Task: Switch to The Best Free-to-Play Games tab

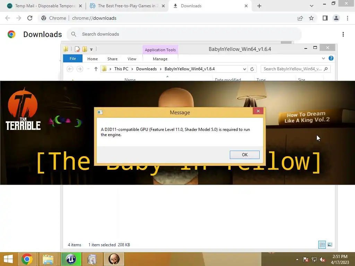Action: (128, 6)
